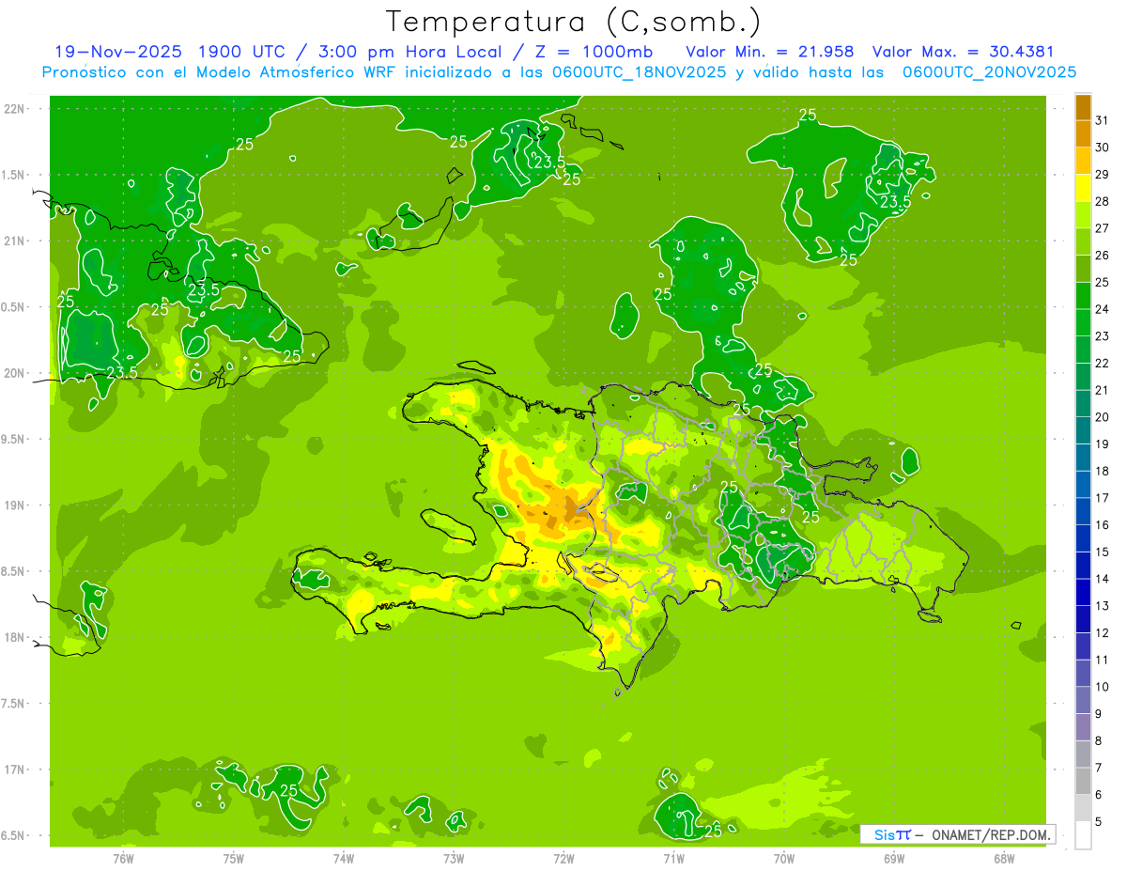Select the dark blue swatch between 13 and 14
The width and height of the screenshot is (1127, 871).
(1083, 592)
